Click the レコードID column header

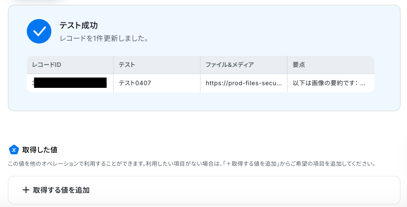pos(47,65)
